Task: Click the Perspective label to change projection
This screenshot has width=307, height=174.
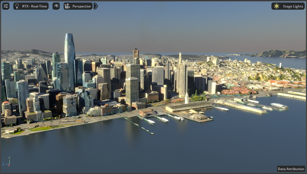Action: pyautogui.click(x=81, y=6)
